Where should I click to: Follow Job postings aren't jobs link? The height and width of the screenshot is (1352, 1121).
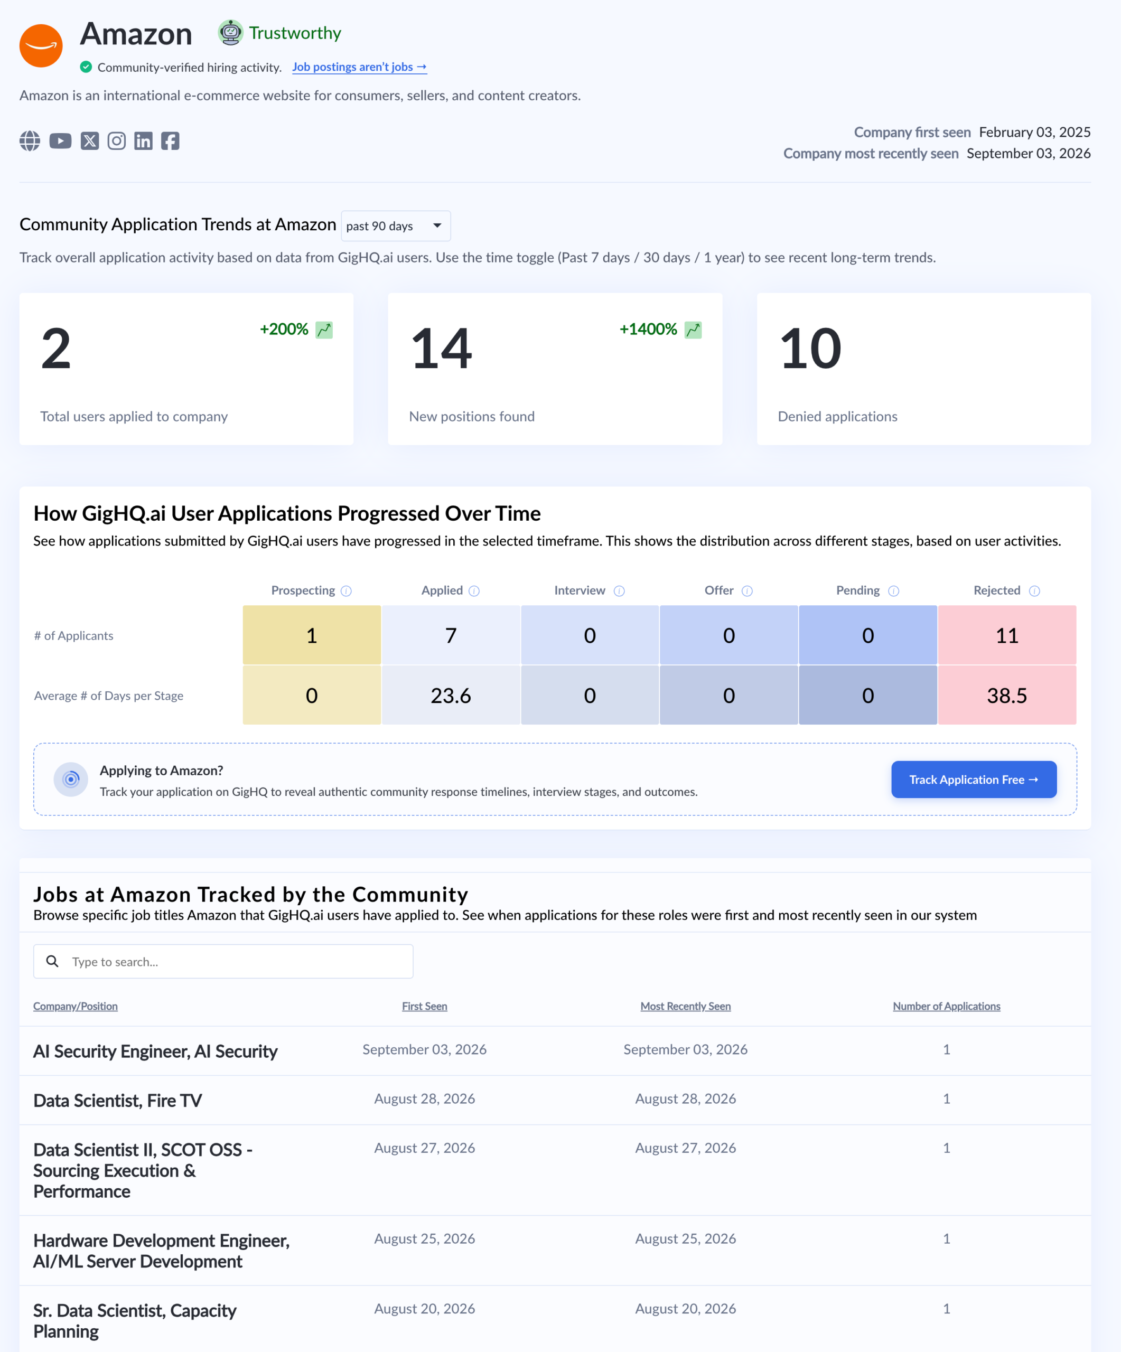(x=359, y=67)
